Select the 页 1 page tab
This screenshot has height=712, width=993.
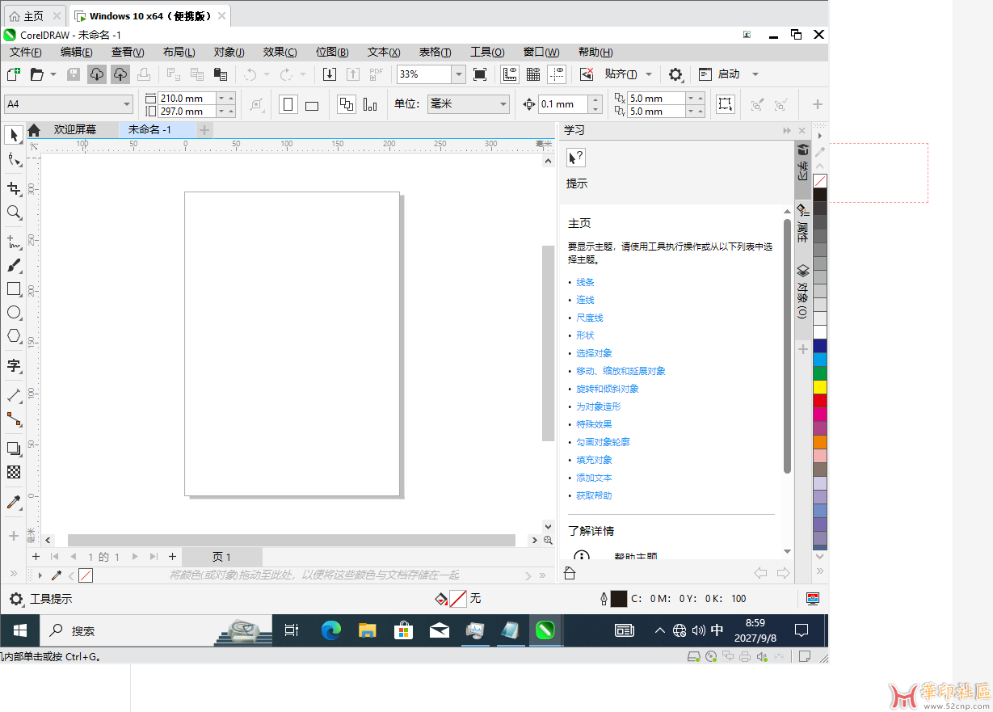click(222, 557)
